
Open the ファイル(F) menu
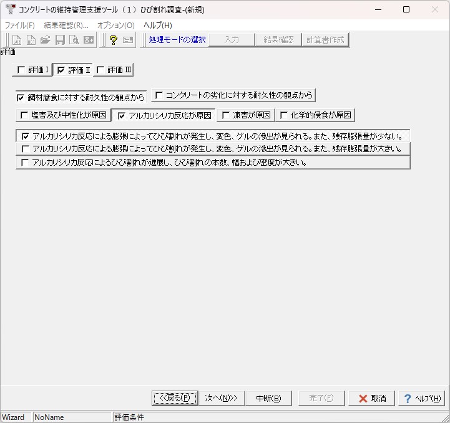(20, 25)
